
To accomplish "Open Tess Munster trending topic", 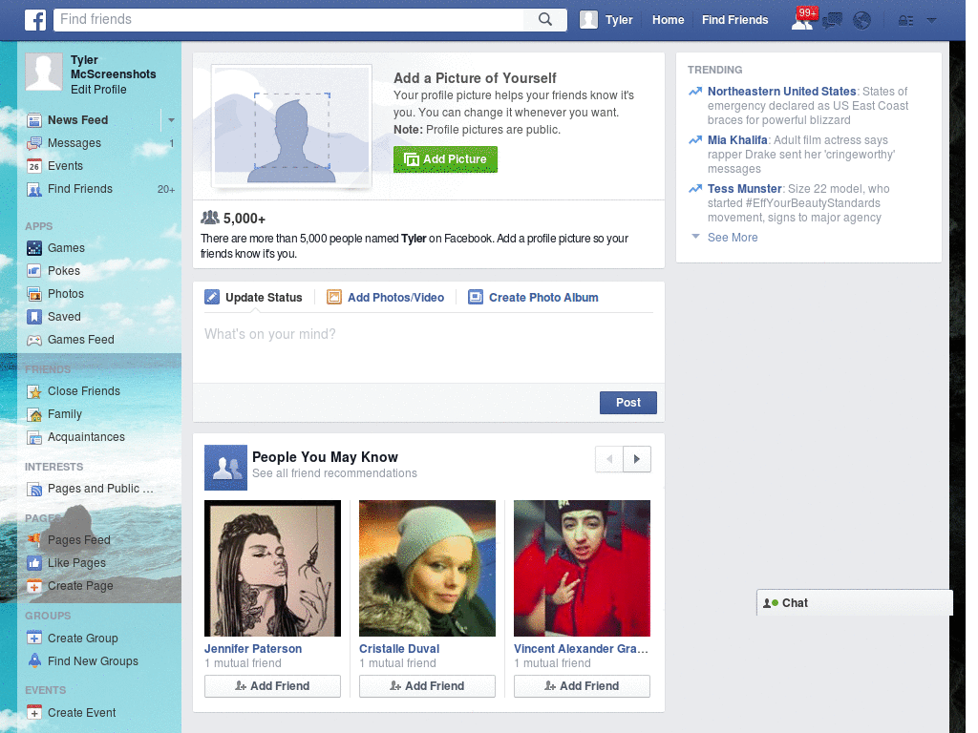I will click(744, 188).
